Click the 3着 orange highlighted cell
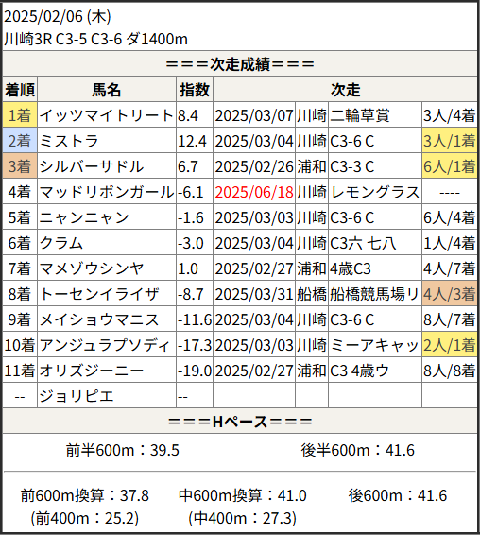Image resolution: width=480 pixels, height=535 pixels. (20, 166)
